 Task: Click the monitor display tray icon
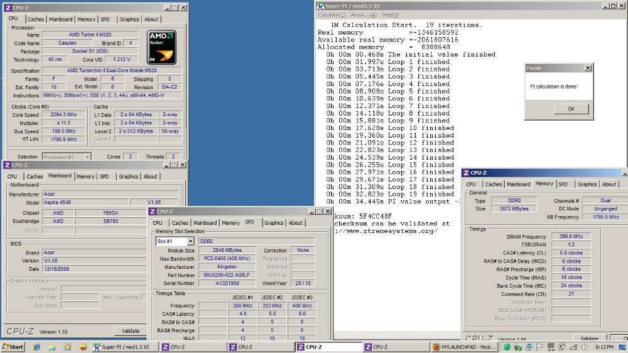tap(551, 347)
